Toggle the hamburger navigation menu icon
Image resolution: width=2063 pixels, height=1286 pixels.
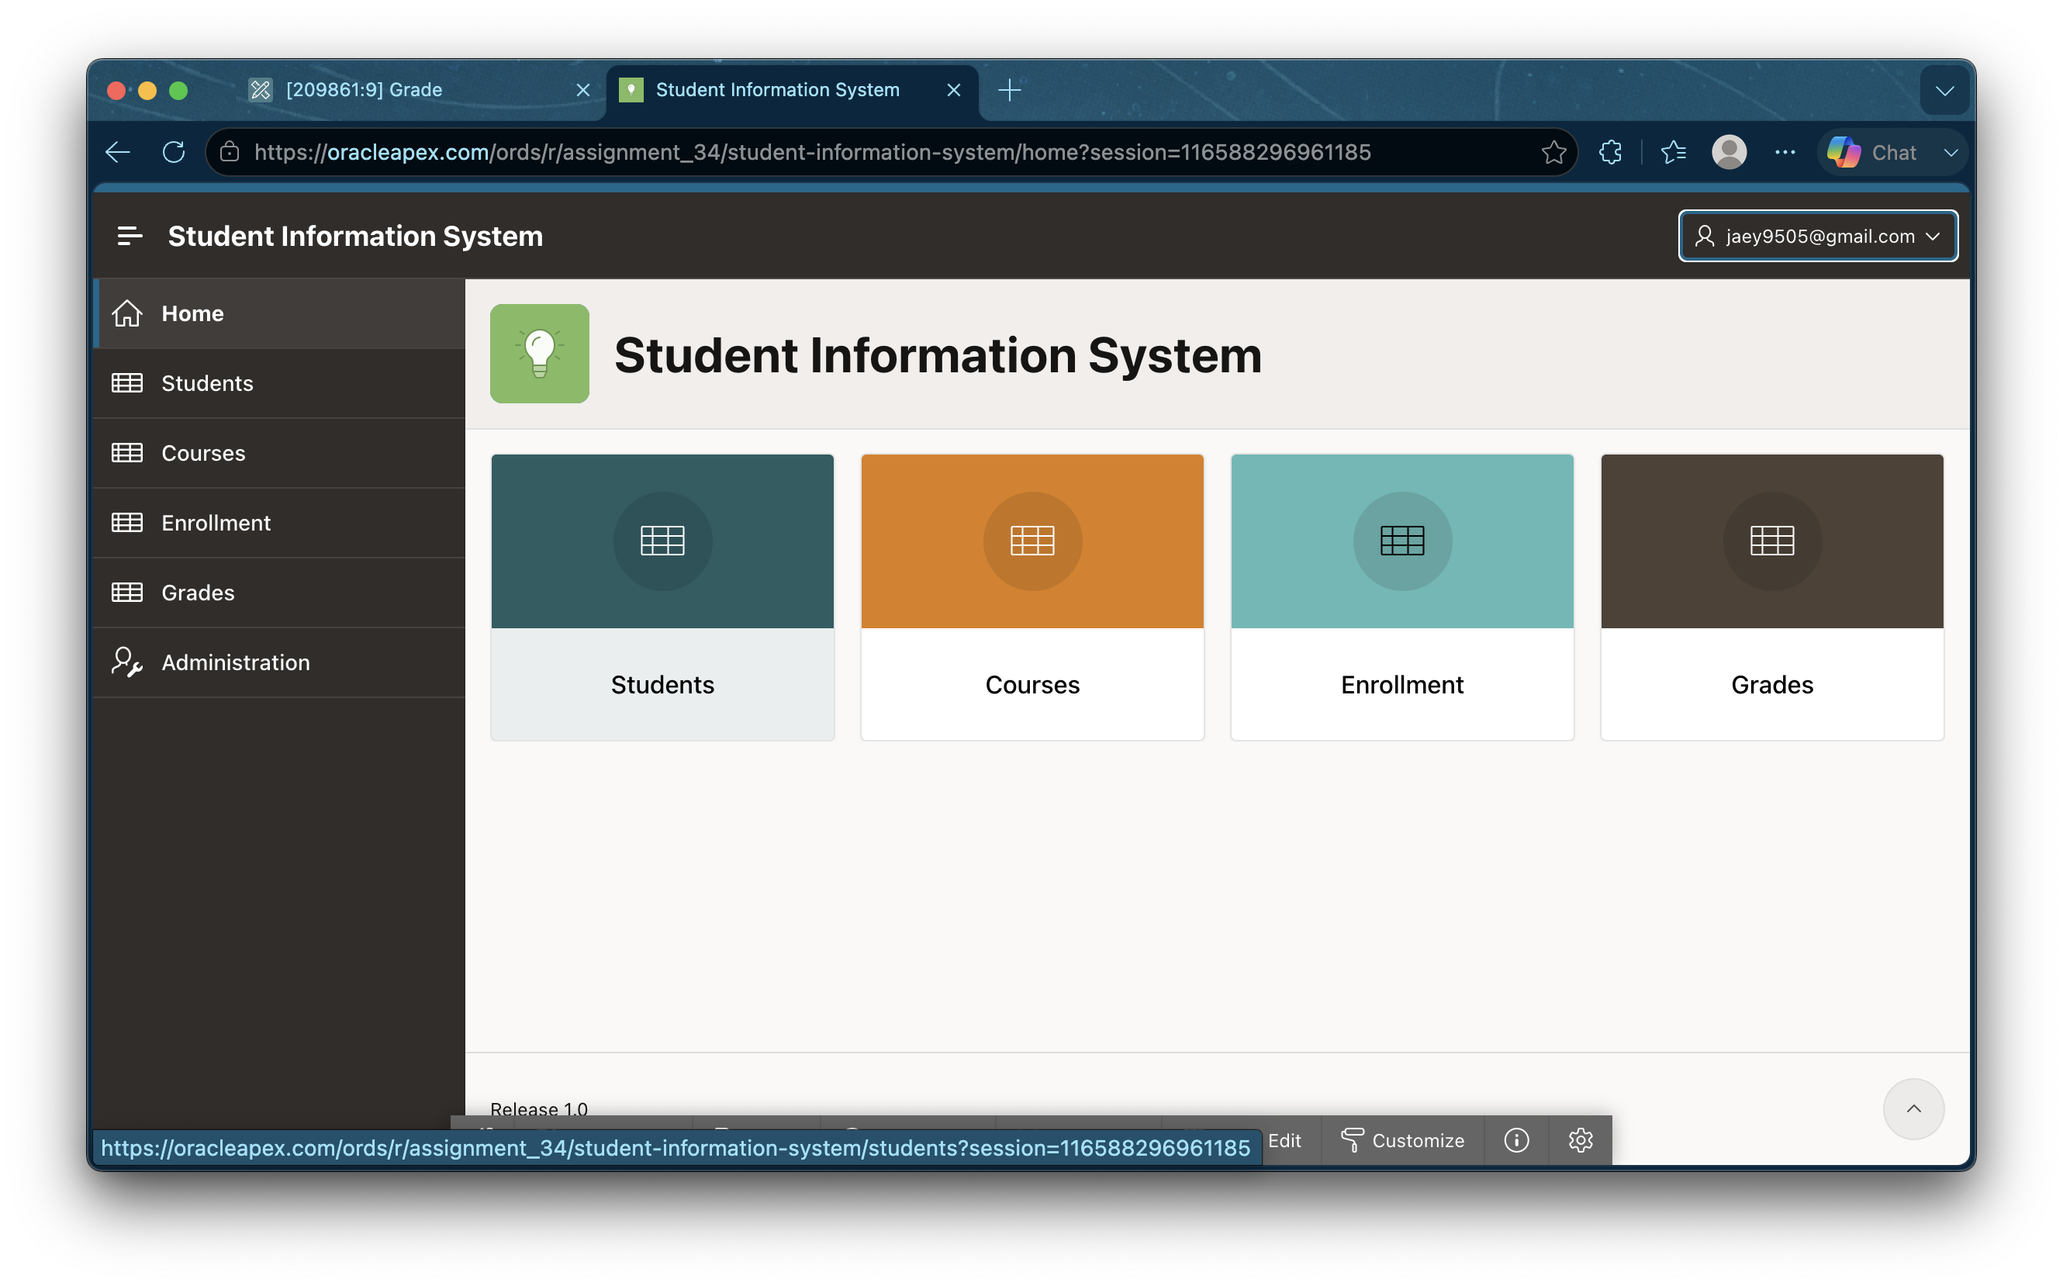130,236
